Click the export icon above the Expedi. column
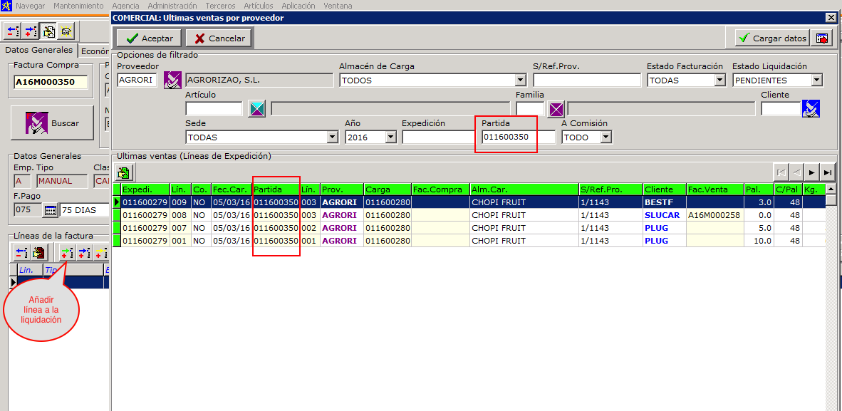The width and height of the screenshot is (842, 411). click(x=124, y=172)
